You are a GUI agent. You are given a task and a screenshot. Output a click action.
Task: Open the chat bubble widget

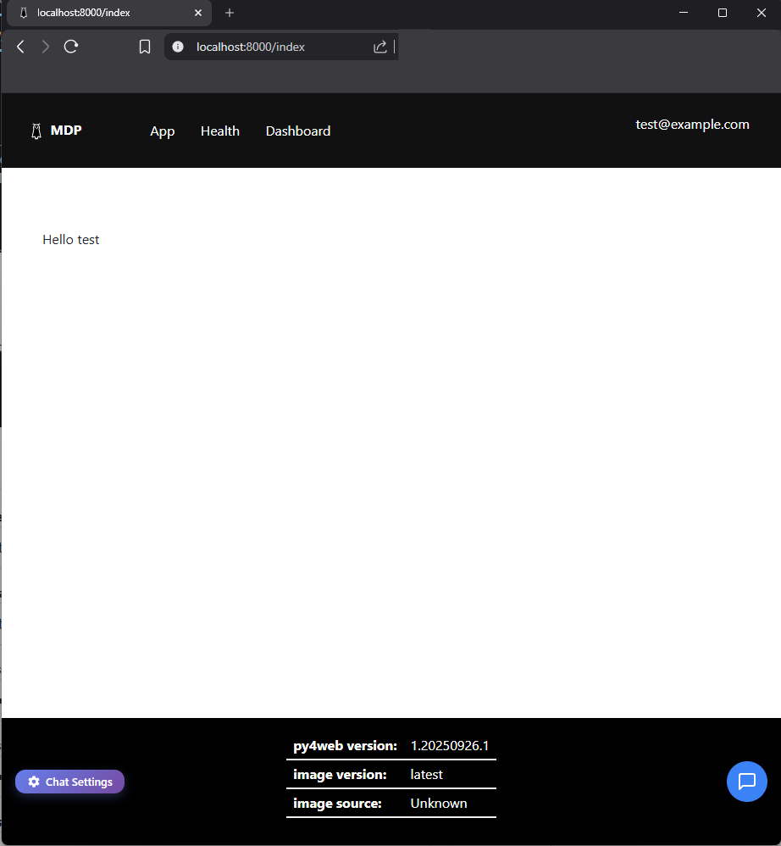pos(746,781)
